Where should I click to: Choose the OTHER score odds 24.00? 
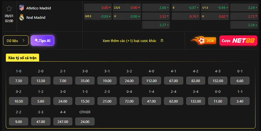(x=85, y=122)
